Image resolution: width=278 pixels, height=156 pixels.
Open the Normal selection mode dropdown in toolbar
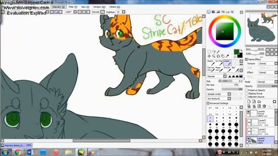103,12
